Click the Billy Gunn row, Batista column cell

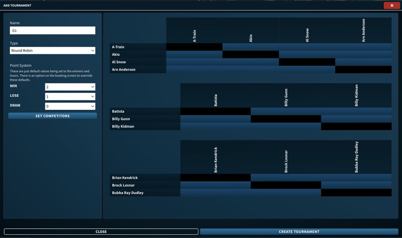(x=215, y=119)
